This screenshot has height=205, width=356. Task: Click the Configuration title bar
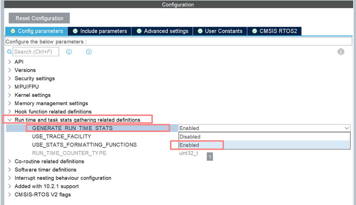coord(178,5)
